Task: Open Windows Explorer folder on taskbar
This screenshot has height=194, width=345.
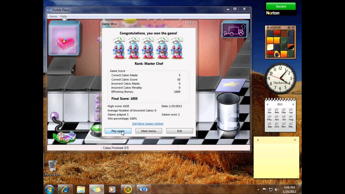Action: coord(81,189)
